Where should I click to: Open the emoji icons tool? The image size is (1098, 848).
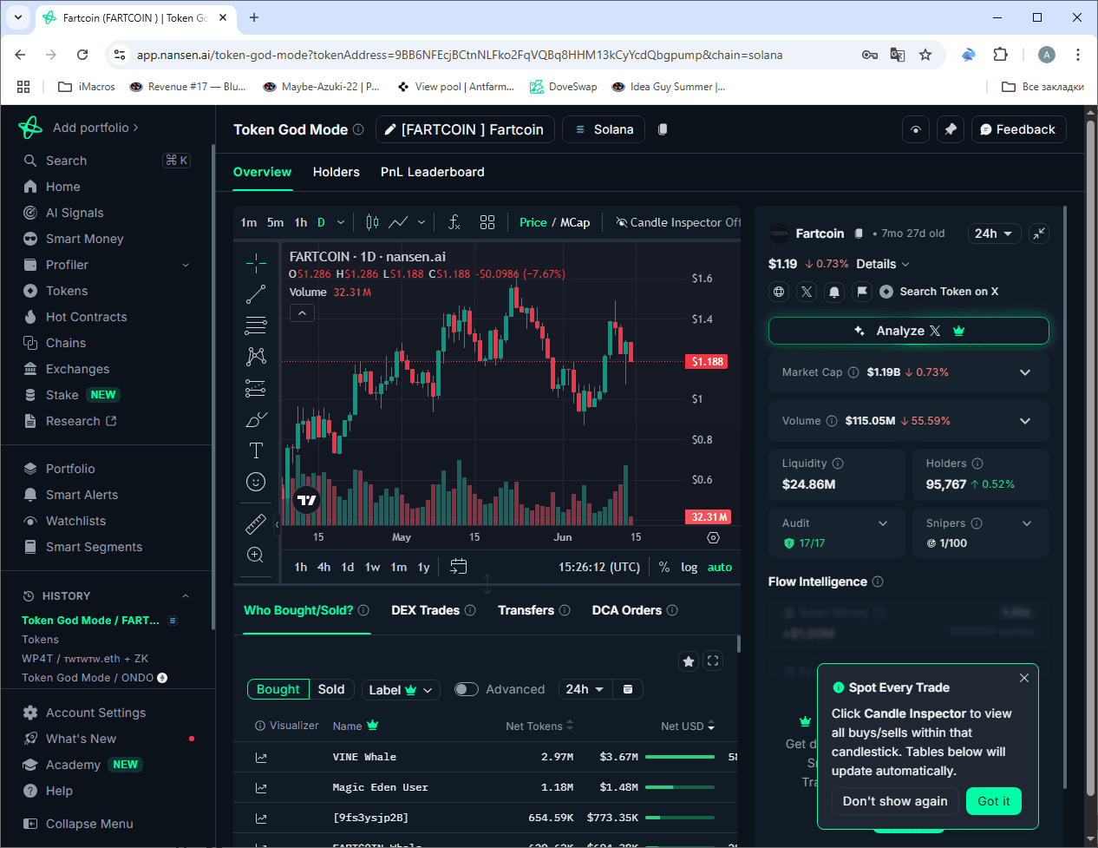[256, 482]
